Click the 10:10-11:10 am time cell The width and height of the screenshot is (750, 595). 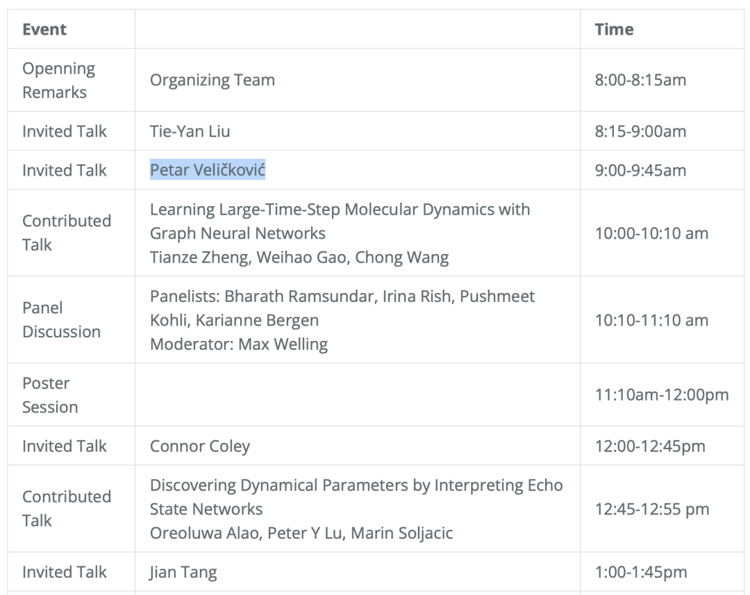point(651,320)
